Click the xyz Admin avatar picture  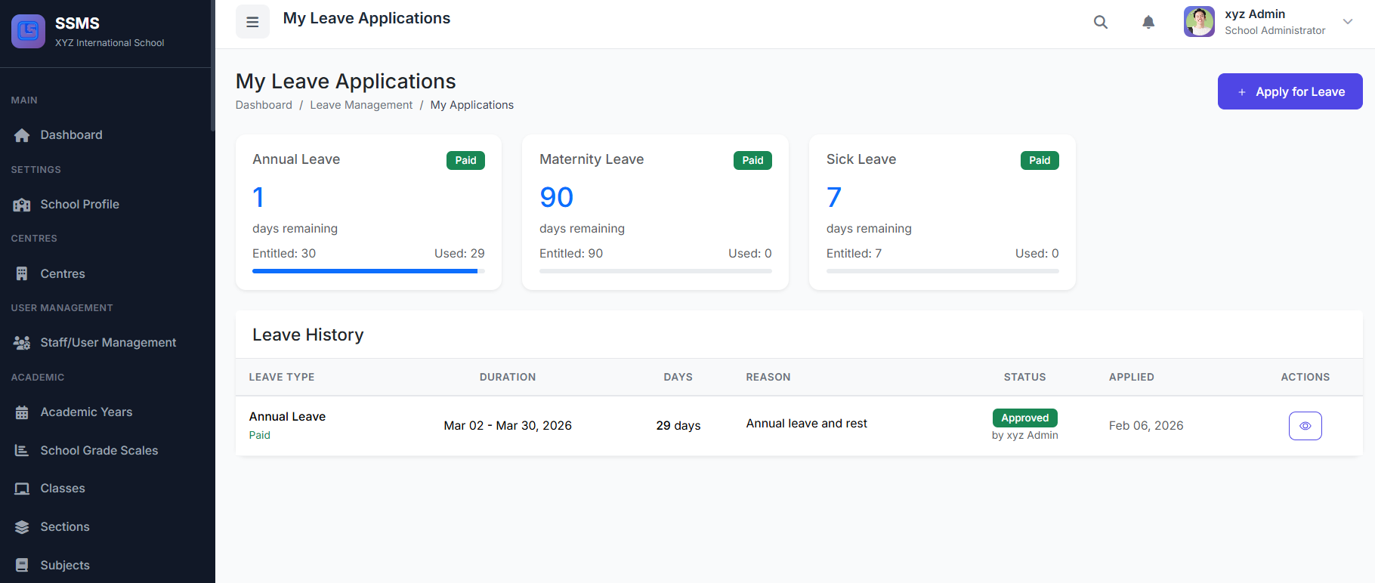coord(1199,22)
